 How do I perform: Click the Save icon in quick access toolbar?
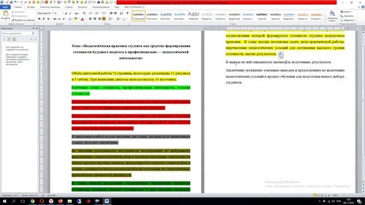point(11,2)
